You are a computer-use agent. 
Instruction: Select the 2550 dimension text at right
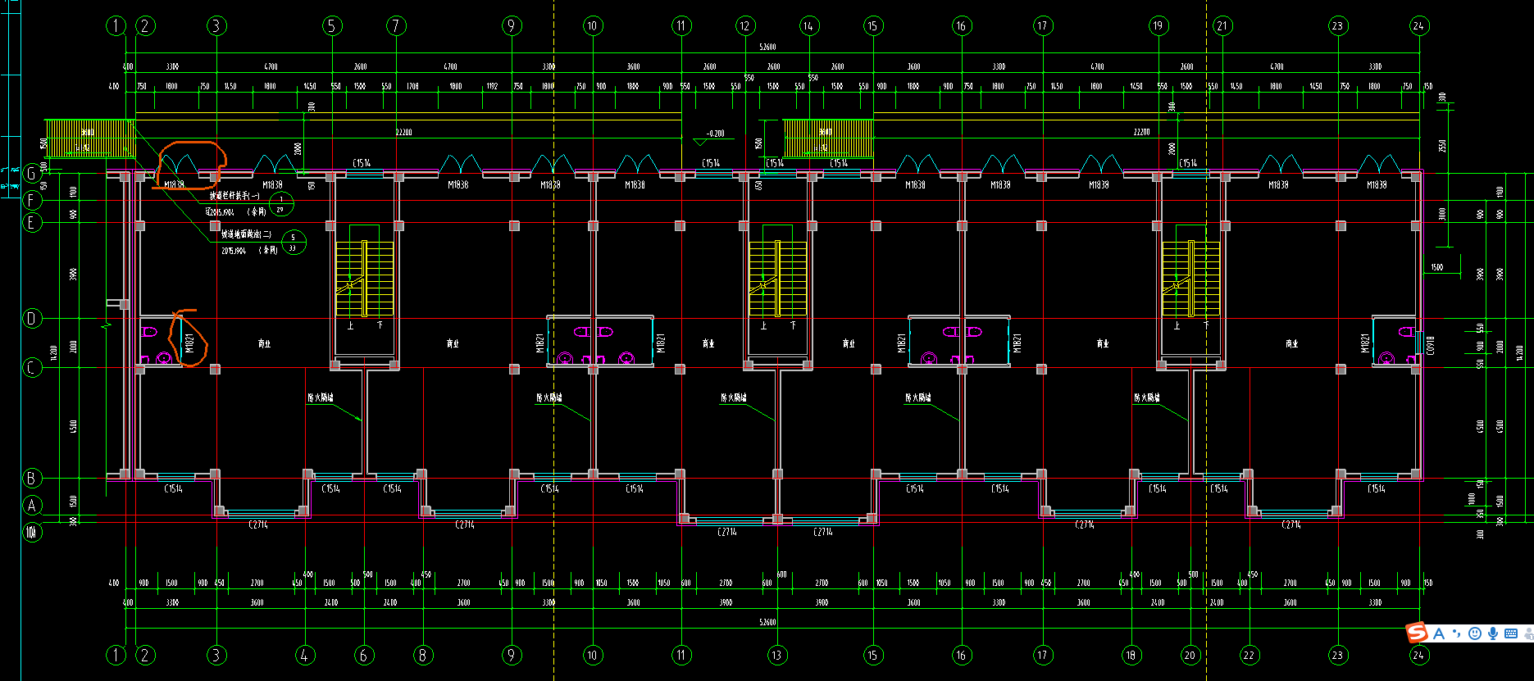pos(1442,145)
